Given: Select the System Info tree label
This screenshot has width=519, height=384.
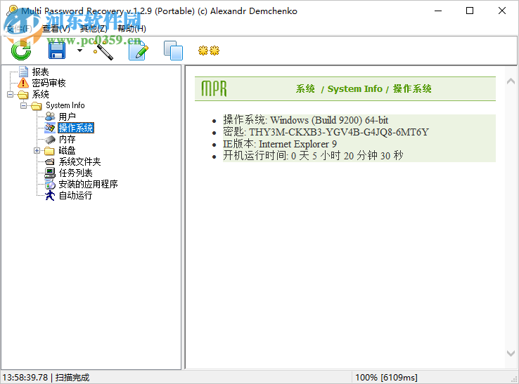Looking at the screenshot, I should [x=65, y=105].
